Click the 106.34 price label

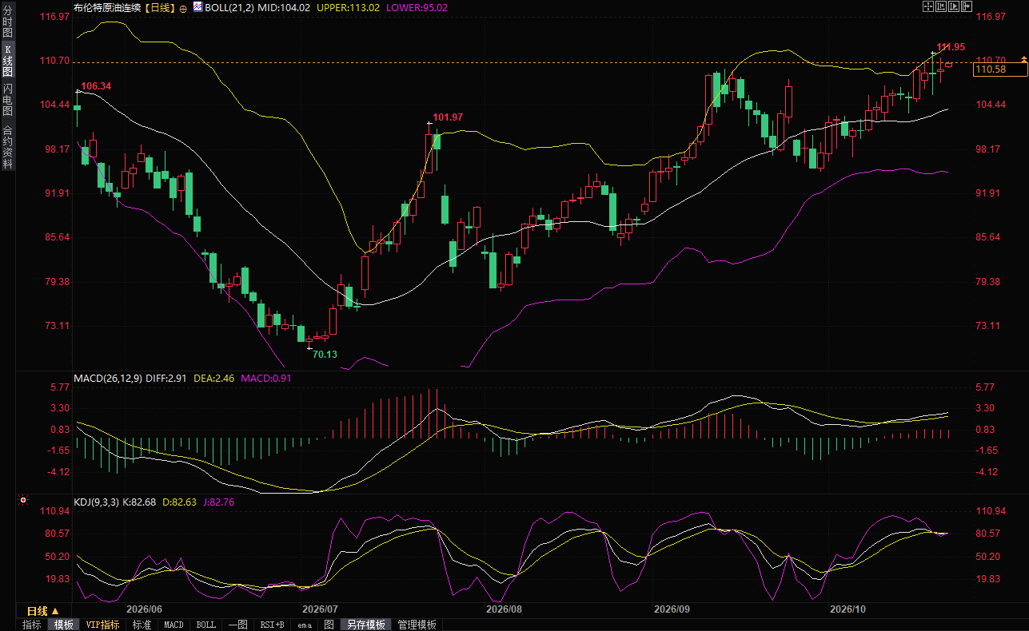[x=96, y=85]
